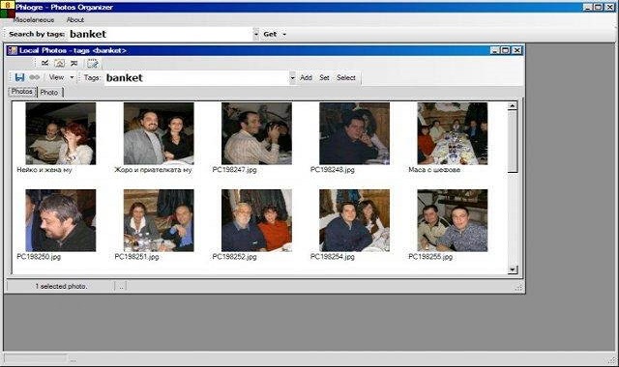
Task: Open the About menu
Action: pyautogui.click(x=75, y=19)
